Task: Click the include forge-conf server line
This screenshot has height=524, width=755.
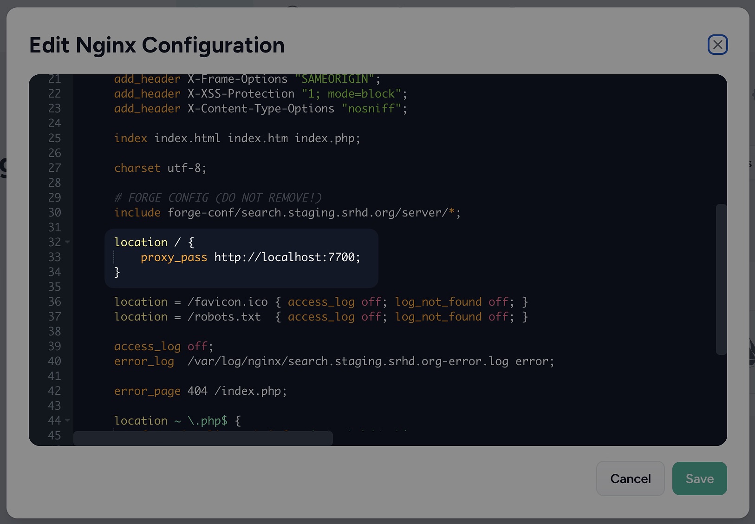Action: click(x=287, y=213)
